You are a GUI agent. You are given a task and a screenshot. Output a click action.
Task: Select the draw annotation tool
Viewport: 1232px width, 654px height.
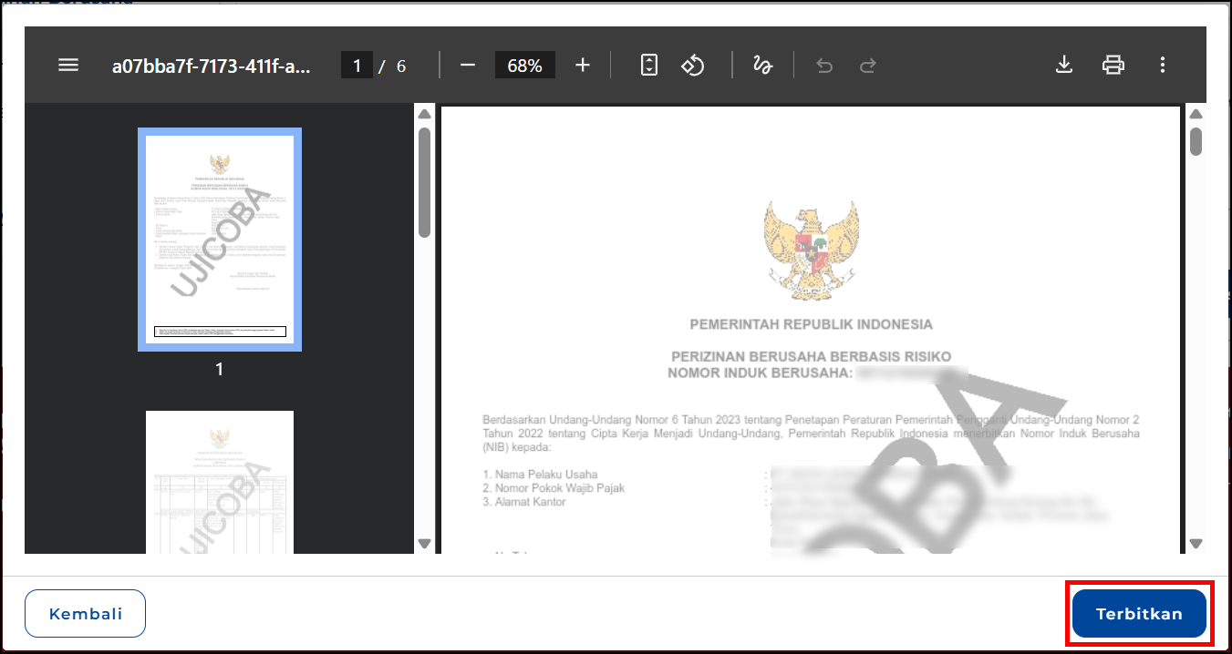(762, 66)
